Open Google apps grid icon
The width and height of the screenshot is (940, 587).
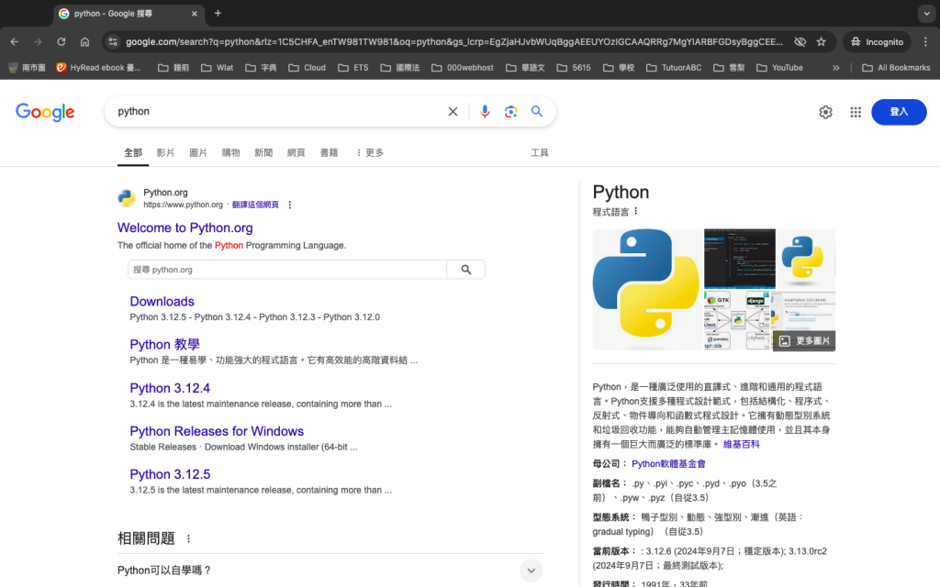[x=856, y=112]
